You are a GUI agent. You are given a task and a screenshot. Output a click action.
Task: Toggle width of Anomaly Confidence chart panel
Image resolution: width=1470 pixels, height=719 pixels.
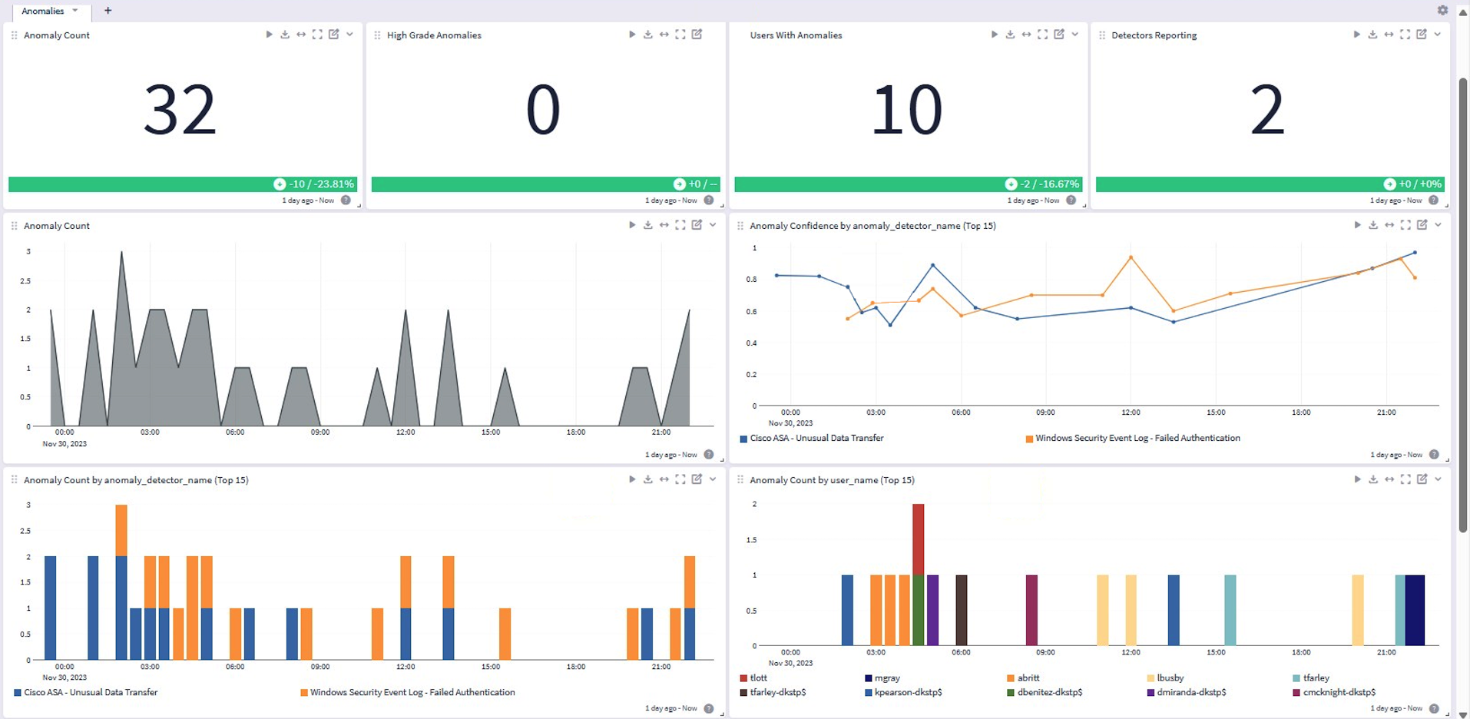1389,225
